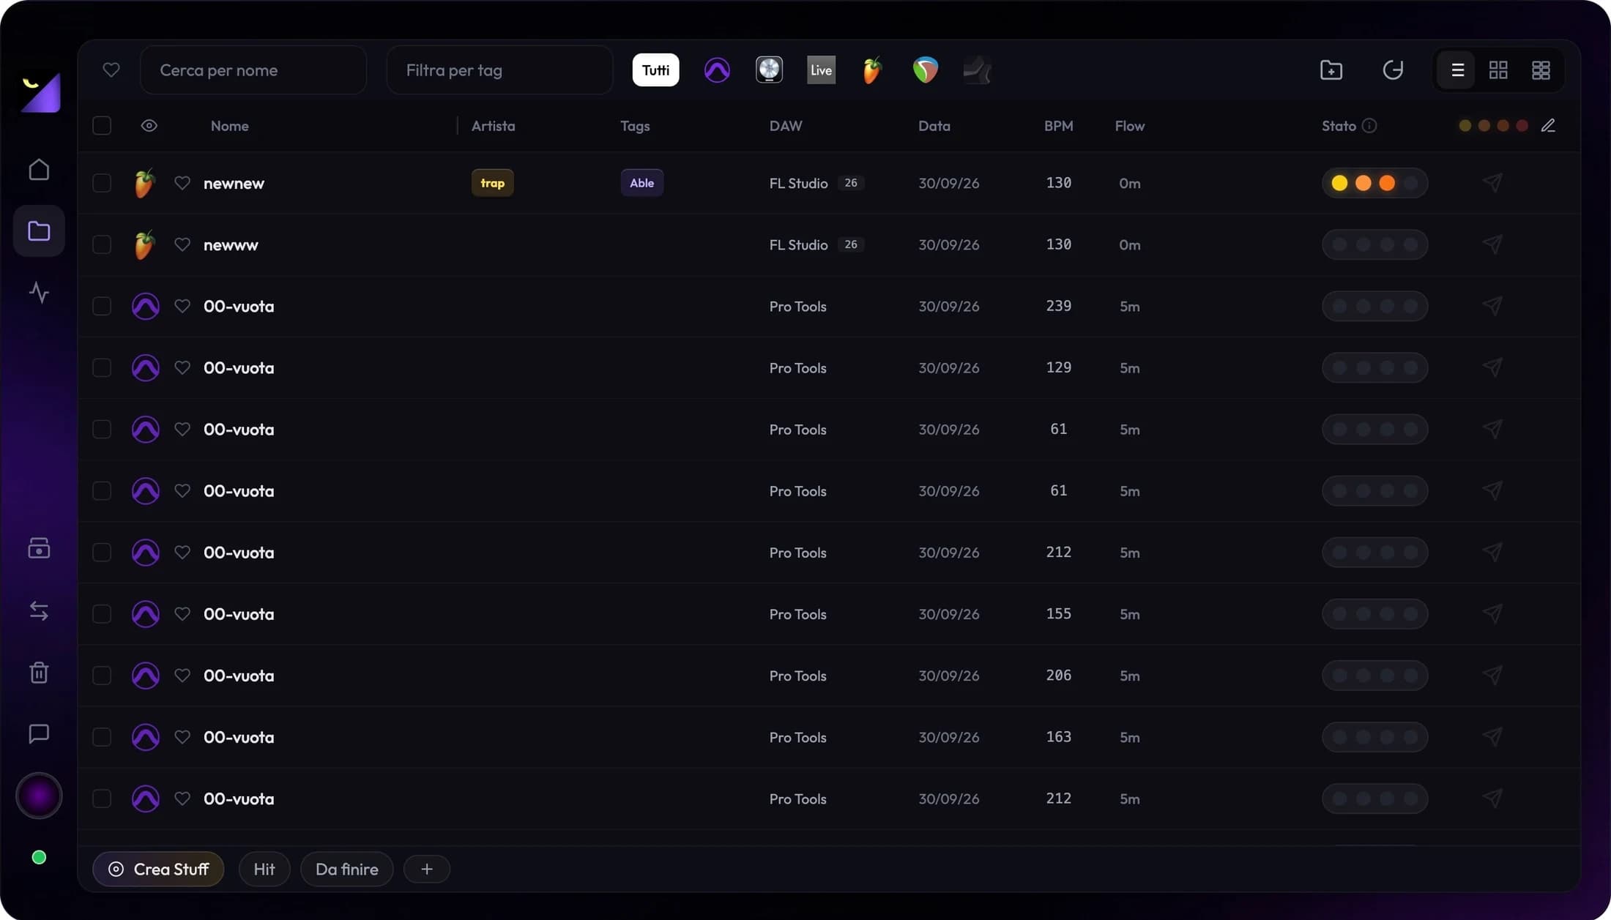The height and width of the screenshot is (920, 1611).
Task: Send the newnew project via paper plane
Action: [1492, 182]
